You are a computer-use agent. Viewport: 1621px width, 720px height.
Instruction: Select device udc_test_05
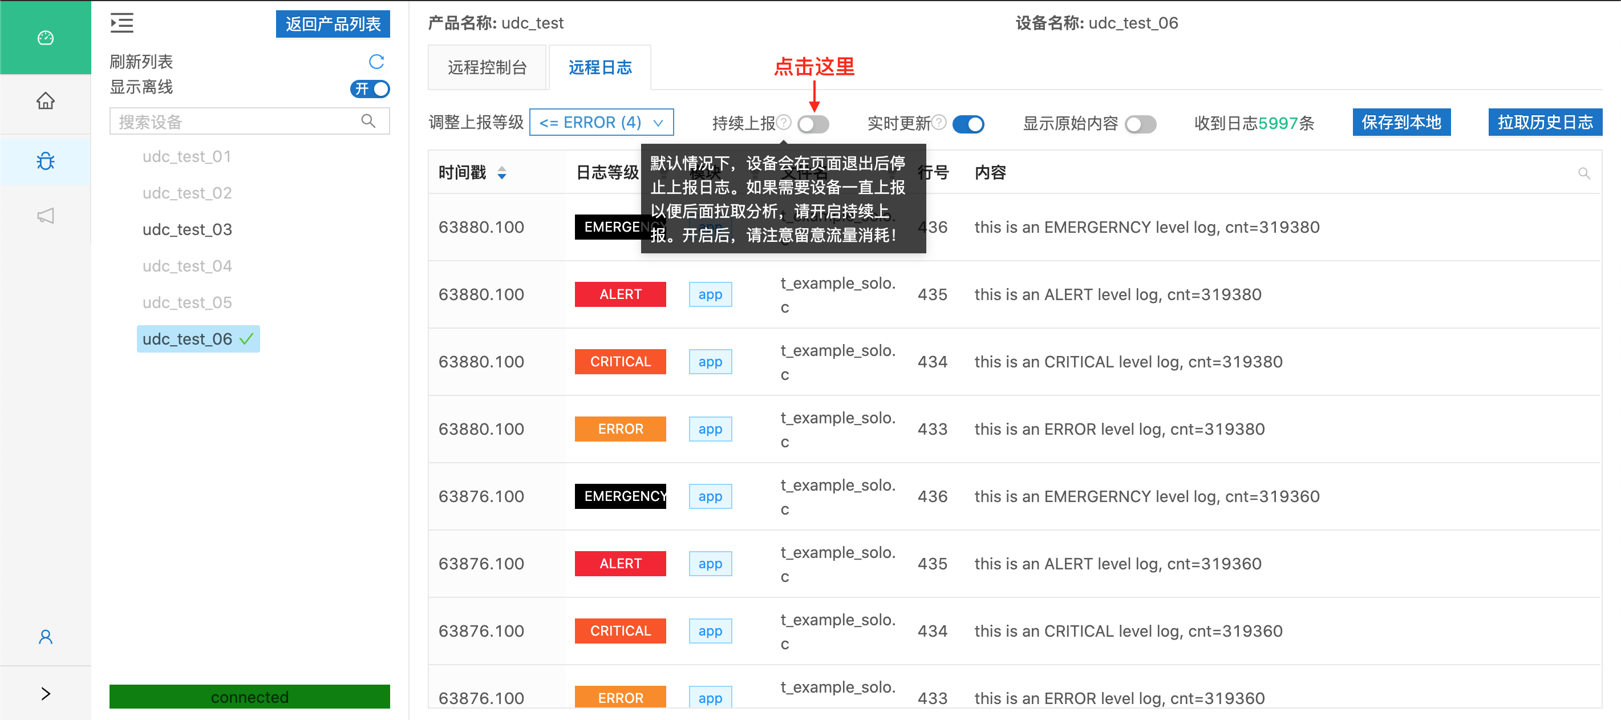click(187, 302)
